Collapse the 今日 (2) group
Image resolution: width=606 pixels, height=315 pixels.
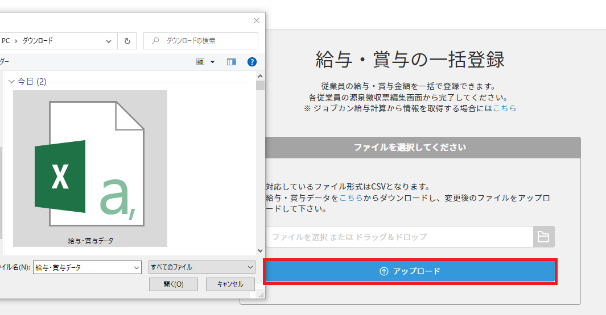pos(11,82)
